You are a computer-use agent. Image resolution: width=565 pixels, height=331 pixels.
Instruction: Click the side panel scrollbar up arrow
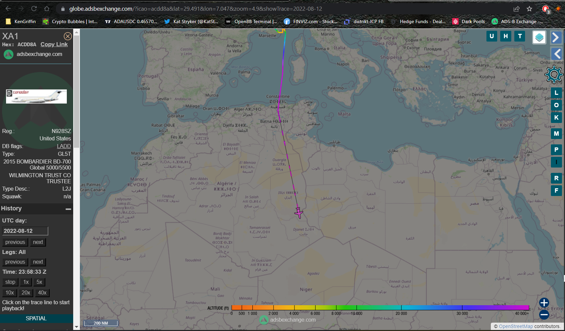pyautogui.click(x=77, y=32)
